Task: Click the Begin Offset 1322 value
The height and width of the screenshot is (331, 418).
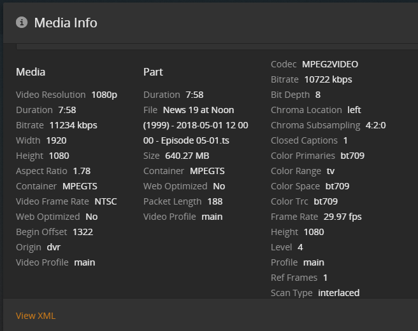Action: point(83,232)
